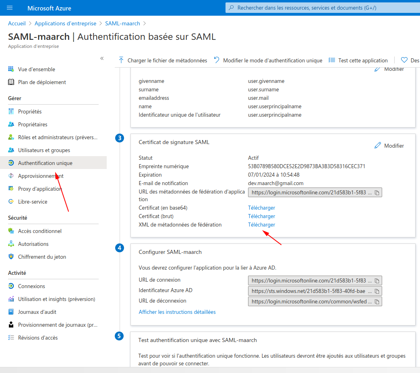Open the hamburger menu in top bar
Screen dimensions: 420x373
[x=10, y=8]
